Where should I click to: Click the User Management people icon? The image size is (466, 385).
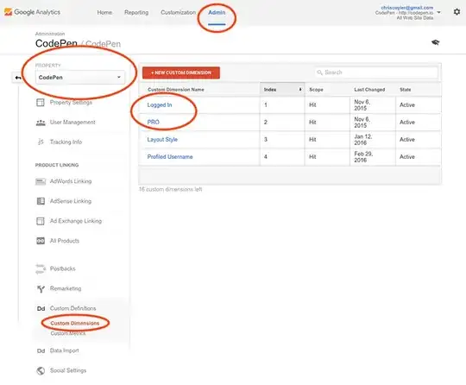41,123
